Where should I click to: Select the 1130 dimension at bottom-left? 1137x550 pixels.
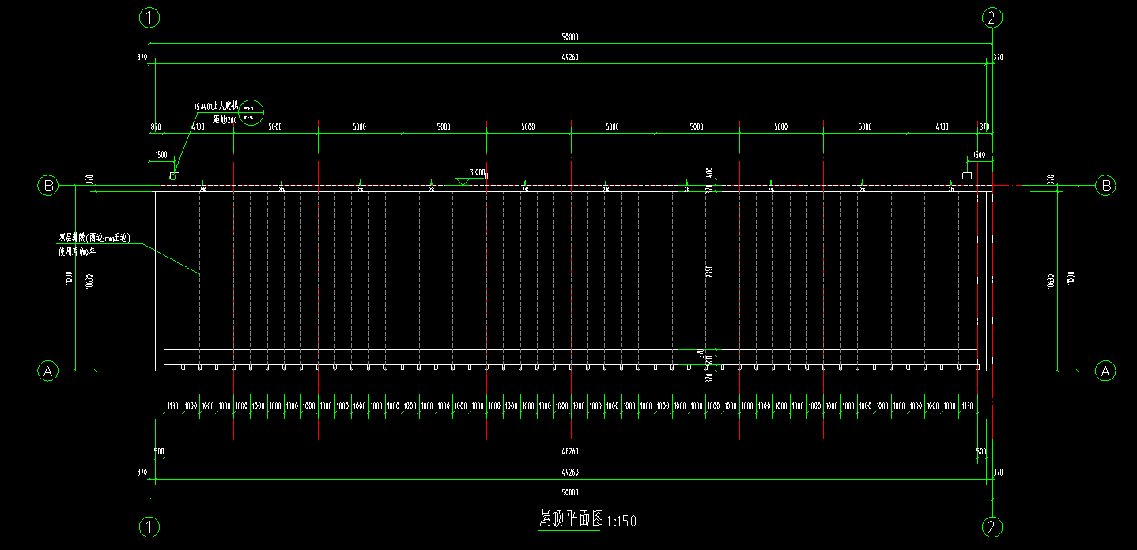coord(172,405)
